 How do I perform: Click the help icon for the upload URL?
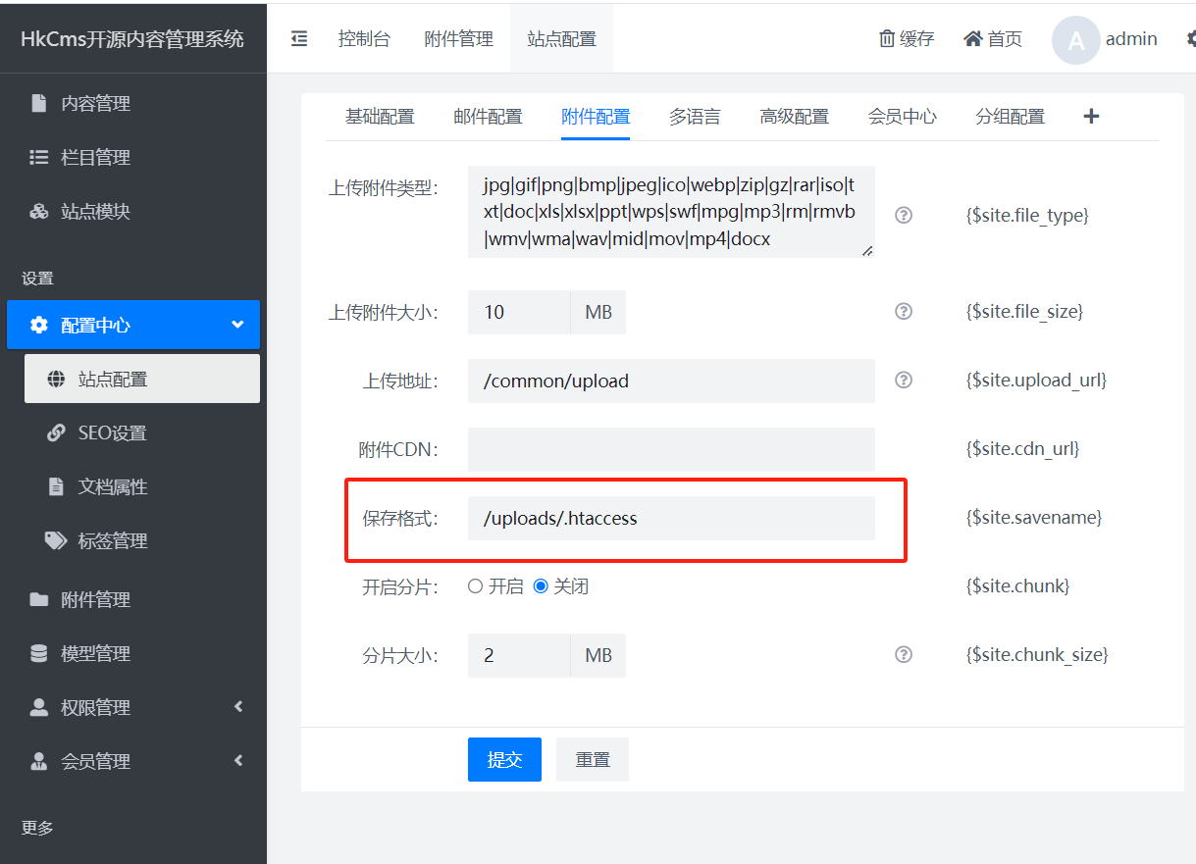[x=904, y=380]
